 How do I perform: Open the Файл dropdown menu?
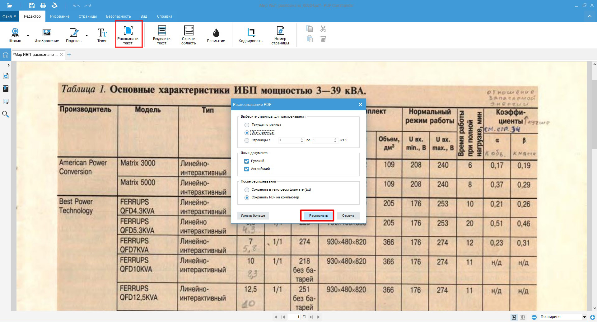pyautogui.click(x=9, y=16)
